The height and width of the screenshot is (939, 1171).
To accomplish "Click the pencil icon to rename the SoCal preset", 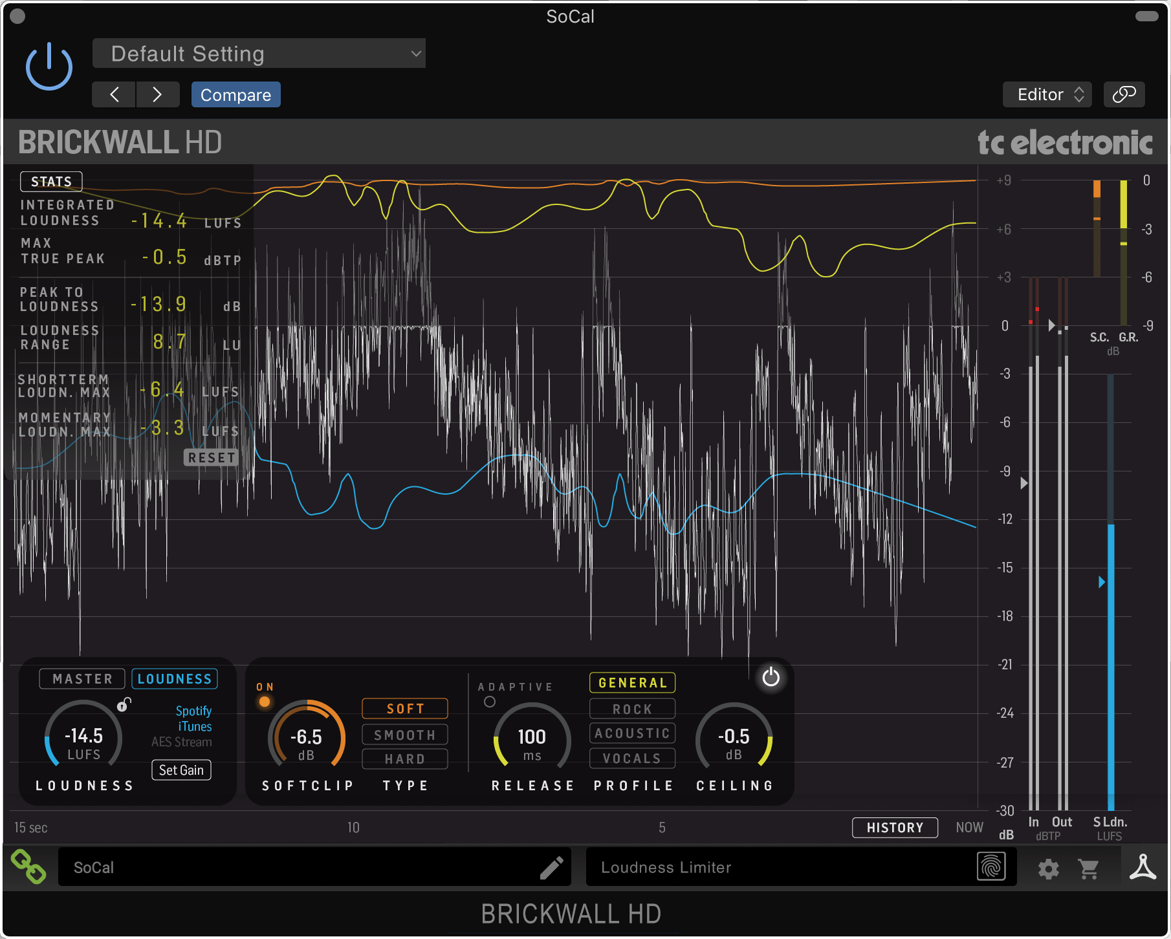I will point(552,867).
